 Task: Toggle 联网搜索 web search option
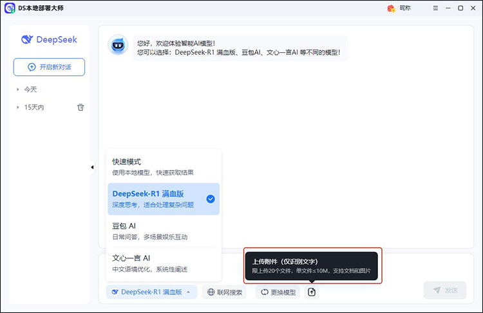point(224,292)
